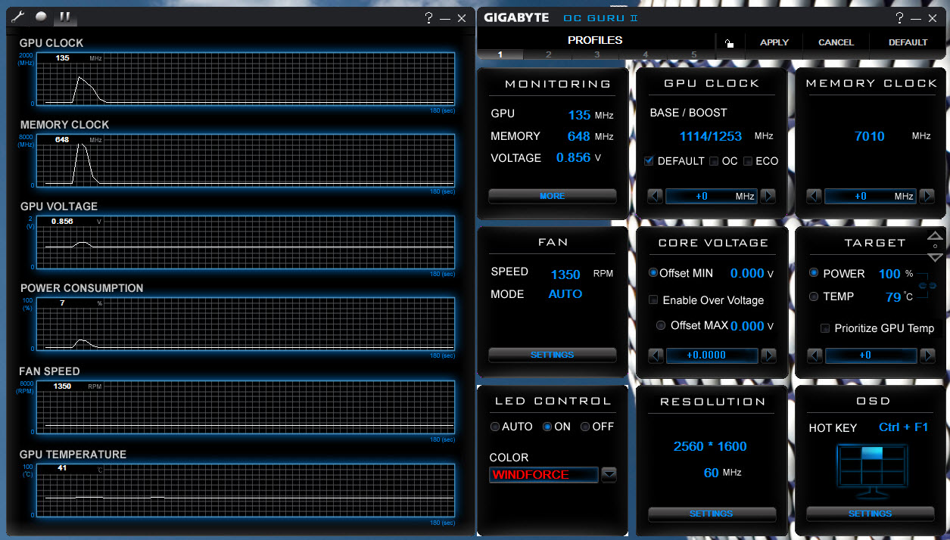This screenshot has width=950, height=540.
Task: Set LED control to OFF
Action: tap(585, 427)
